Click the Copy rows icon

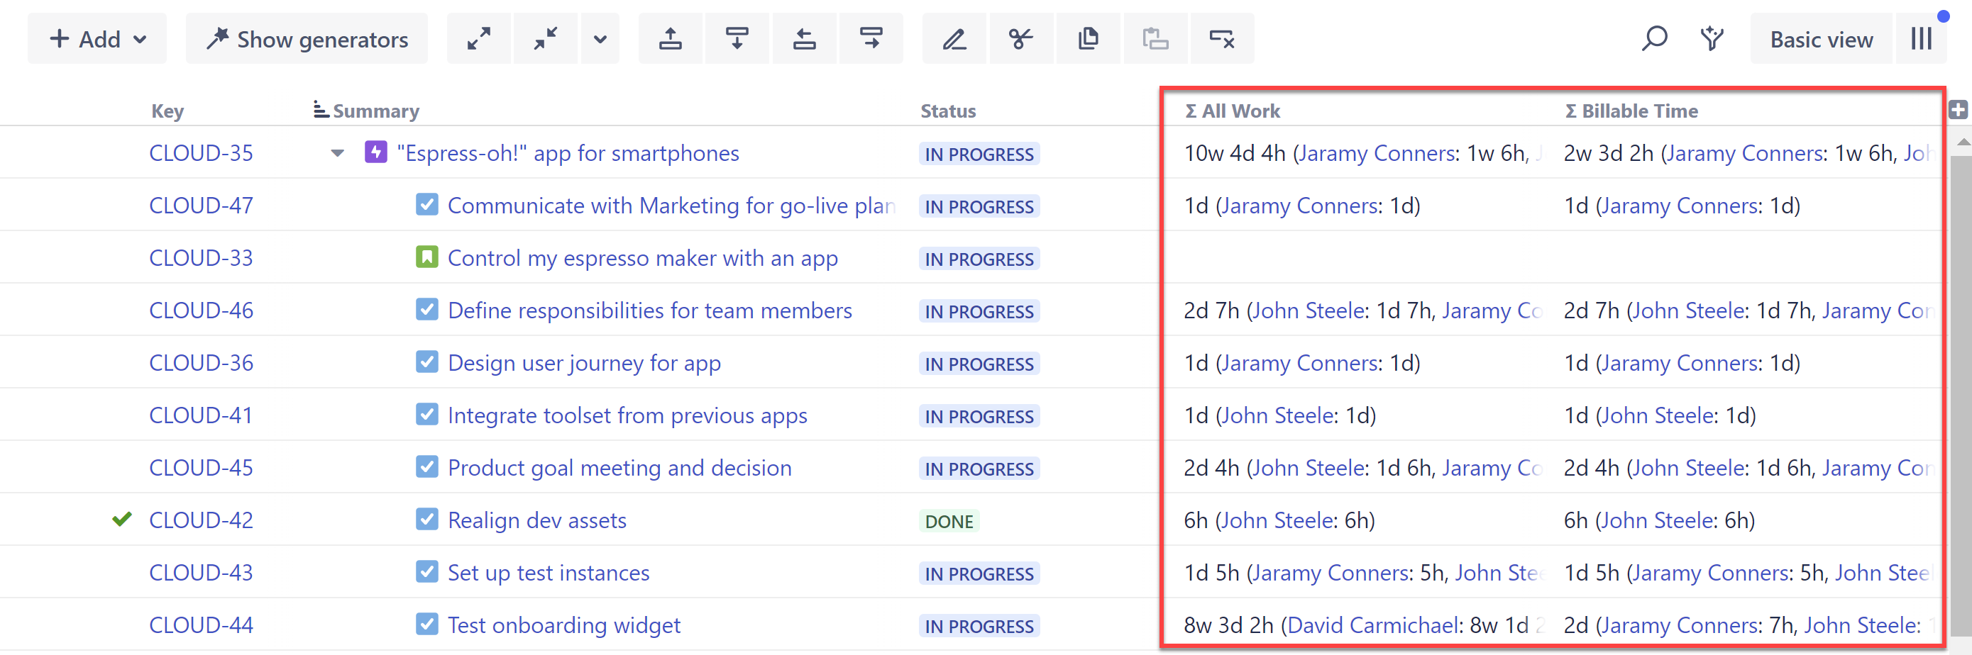(1089, 38)
